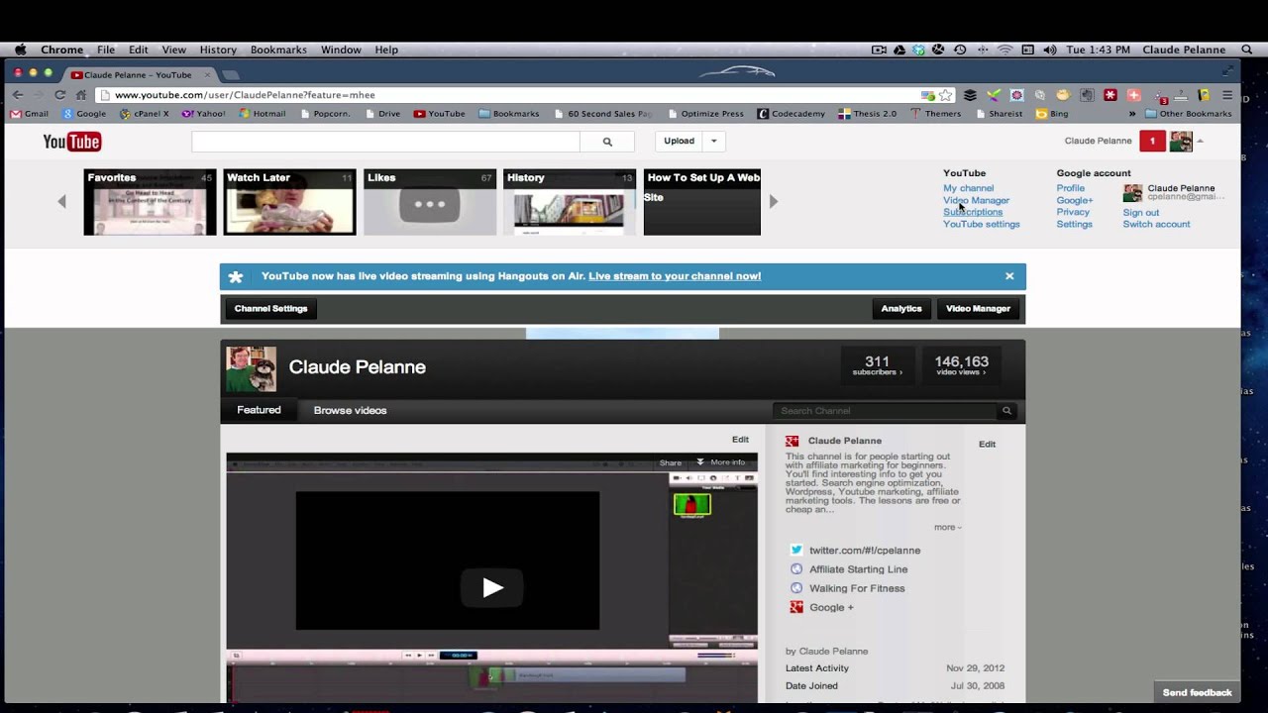Viewport: 1268px width, 713px height.
Task: Click the Google+ icon in channel links
Action: 796,607
